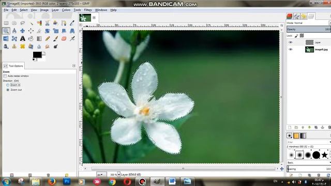The image size is (331, 186).
Task: Select the Scale tool
Action: tap(55, 31)
